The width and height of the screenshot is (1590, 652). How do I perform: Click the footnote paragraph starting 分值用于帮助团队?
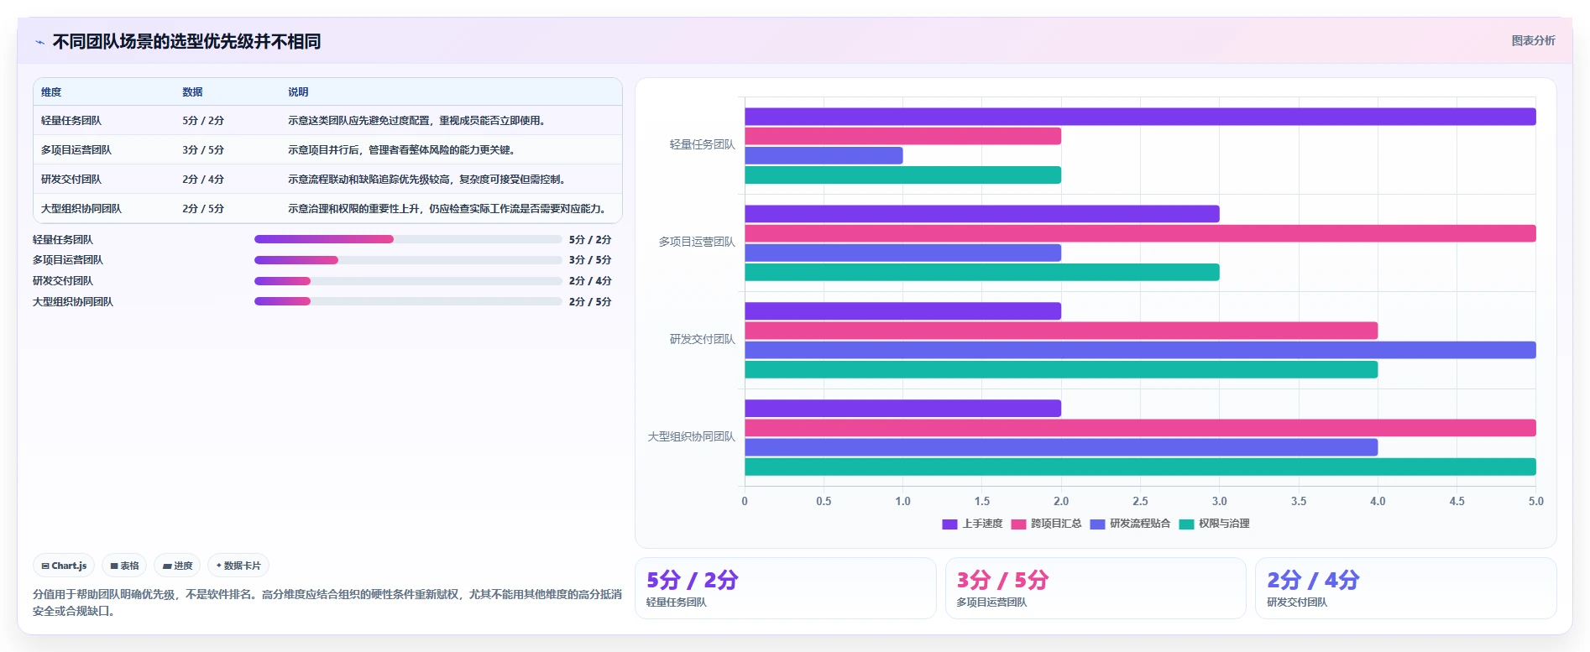pos(327,602)
